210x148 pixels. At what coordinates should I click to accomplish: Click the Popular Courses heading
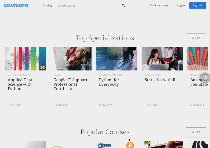click(x=105, y=132)
